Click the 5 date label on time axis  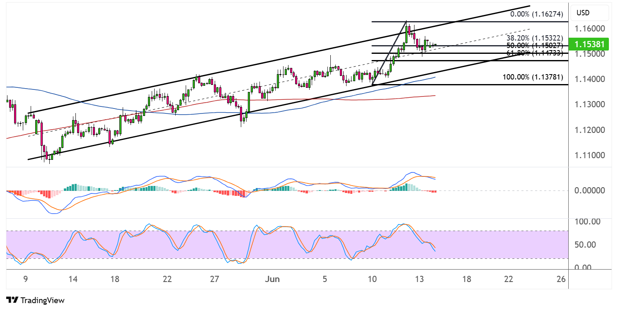[325, 279]
